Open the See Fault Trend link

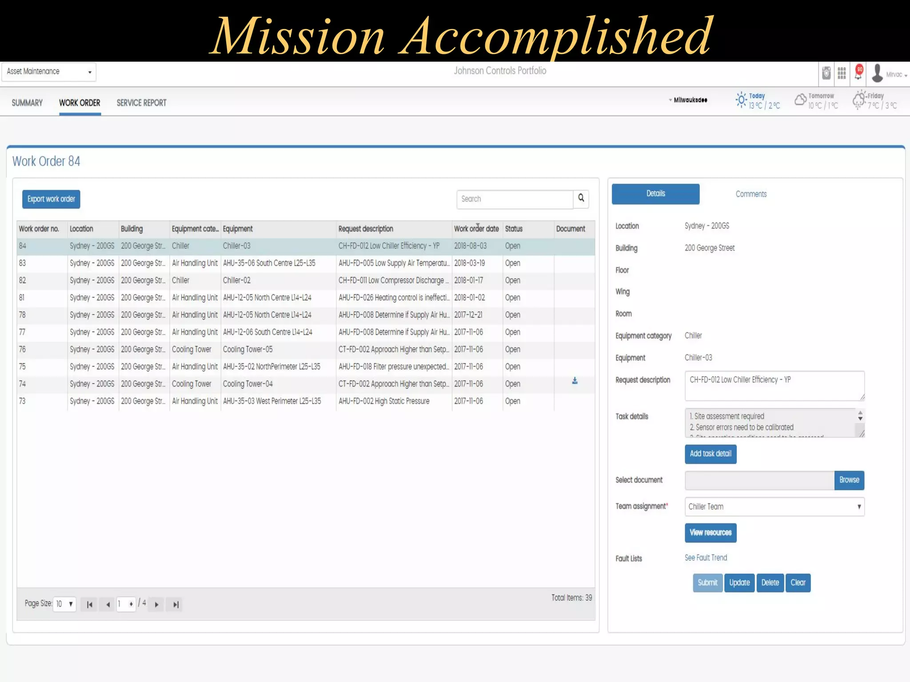706,558
